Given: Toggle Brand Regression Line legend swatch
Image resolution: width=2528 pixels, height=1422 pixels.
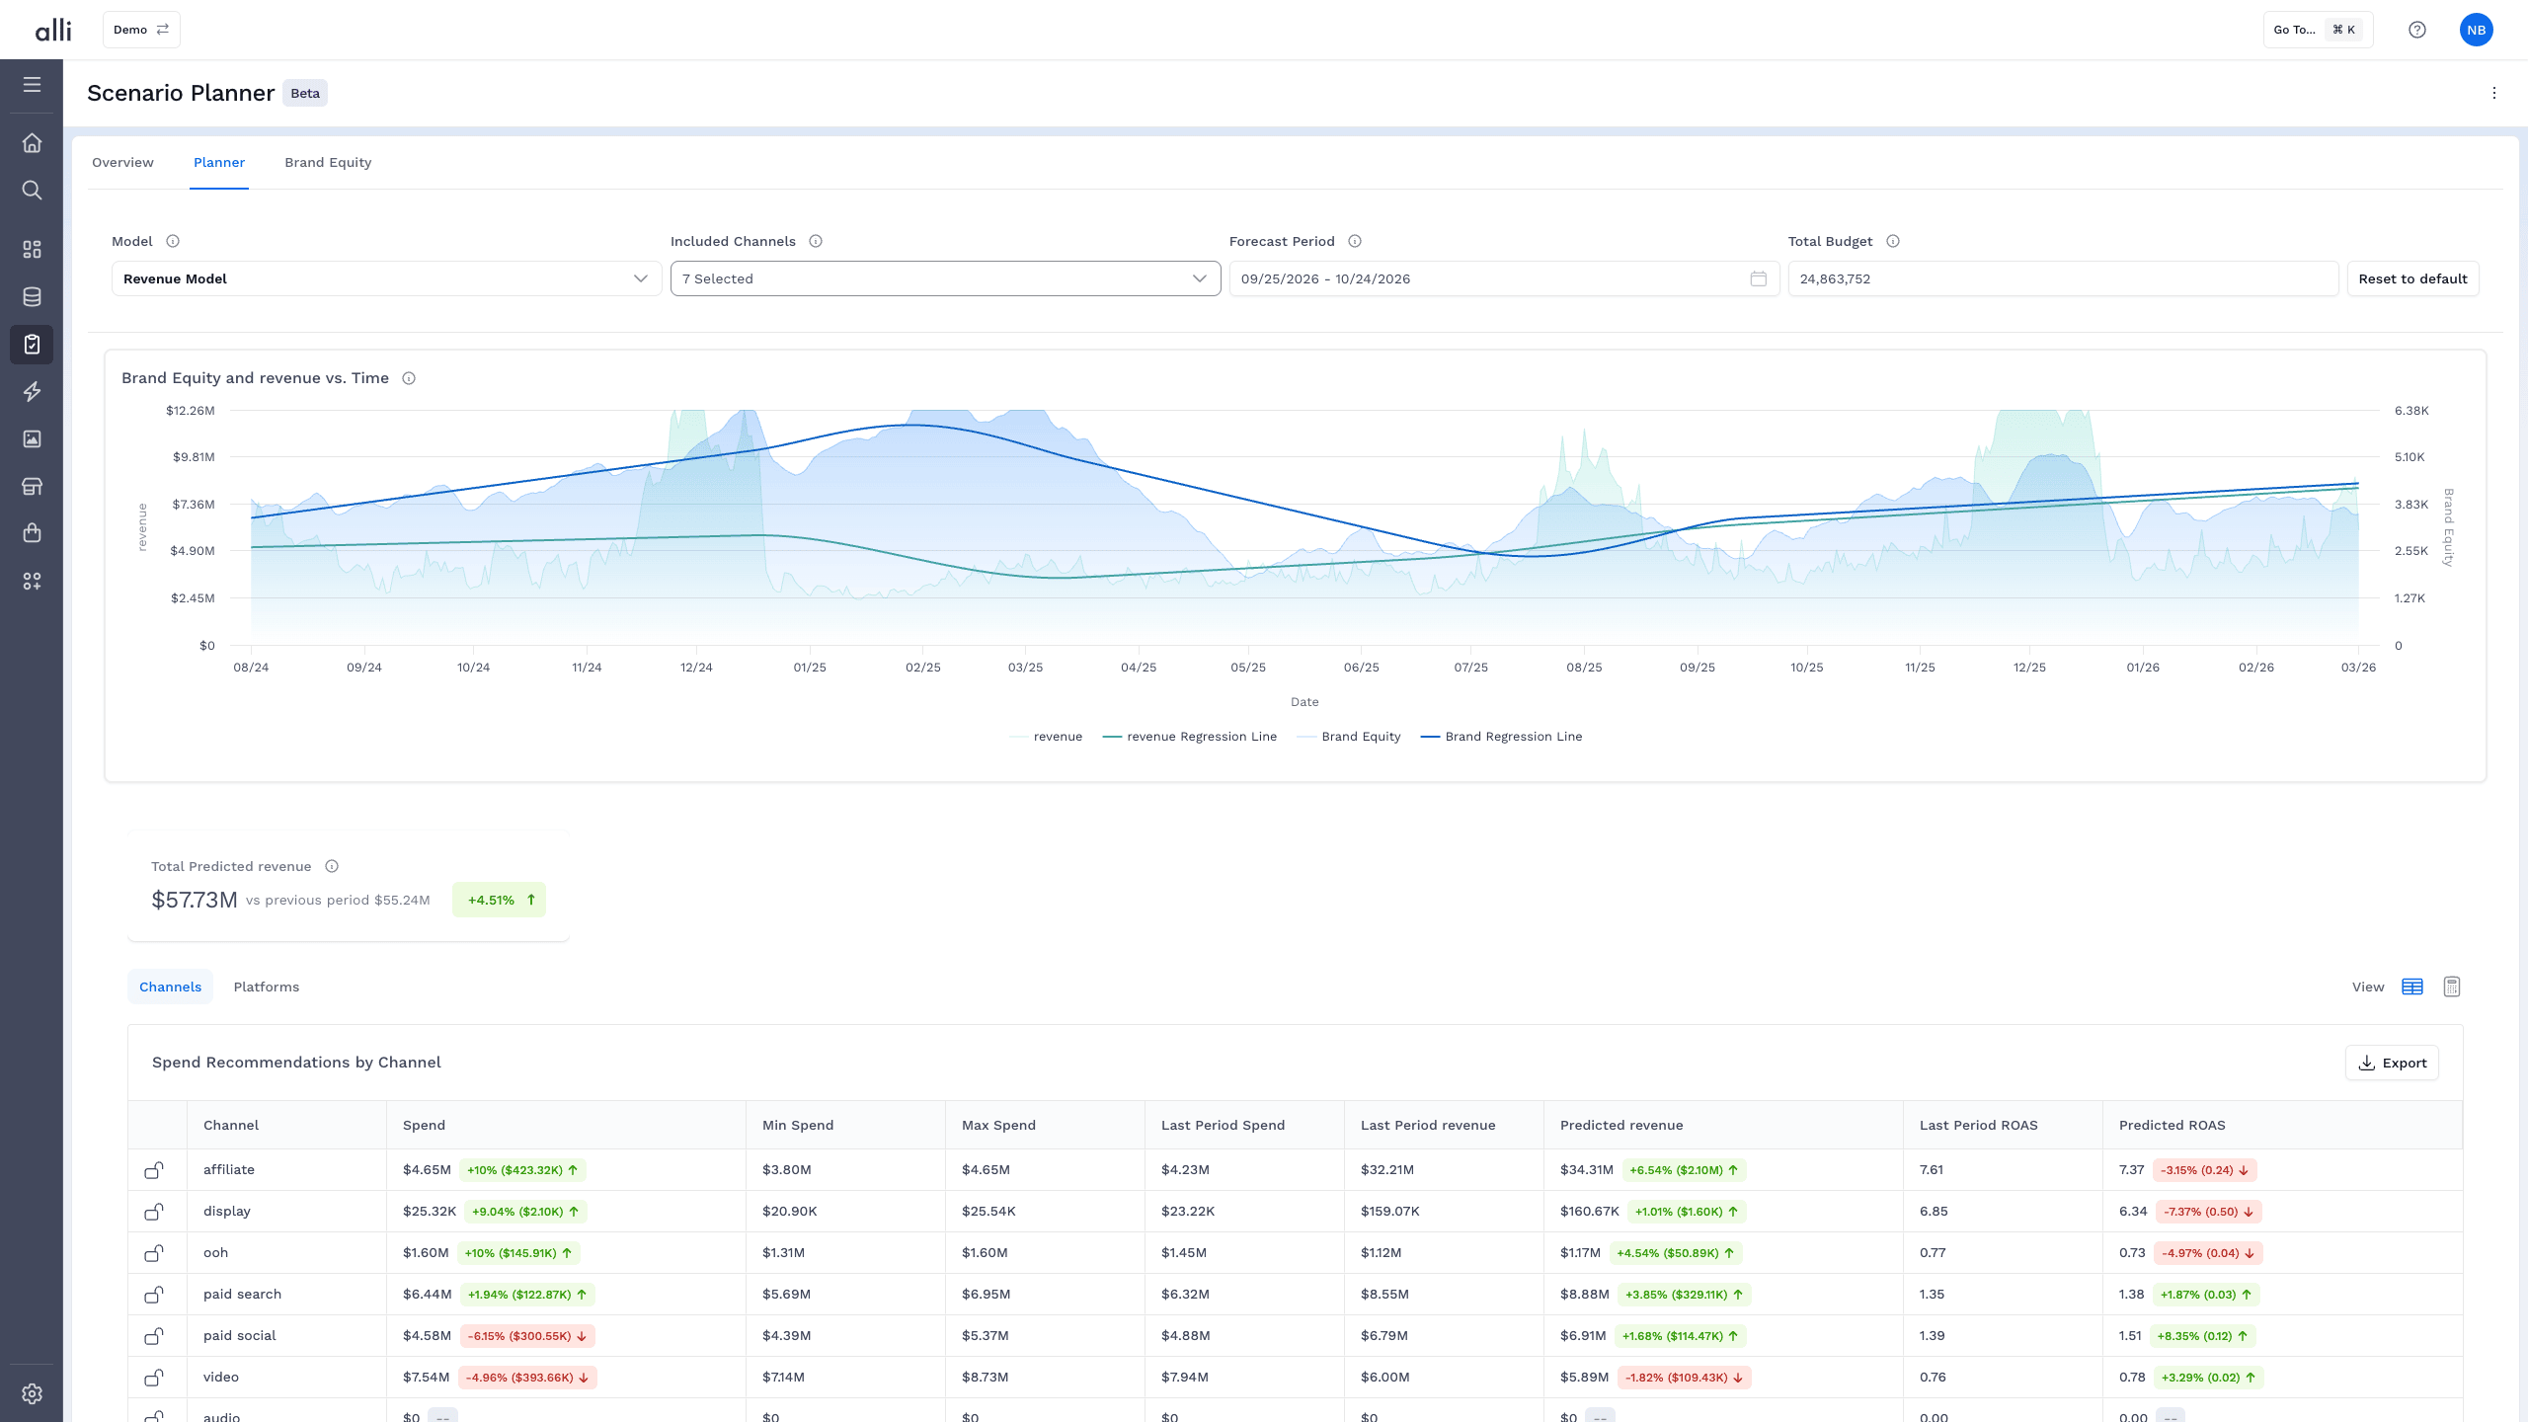Looking at the screenshot, I should (x=1429, y=737).
